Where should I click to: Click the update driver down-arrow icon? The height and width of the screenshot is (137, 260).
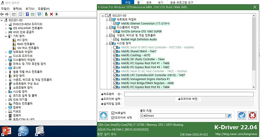tap(57, 14)
